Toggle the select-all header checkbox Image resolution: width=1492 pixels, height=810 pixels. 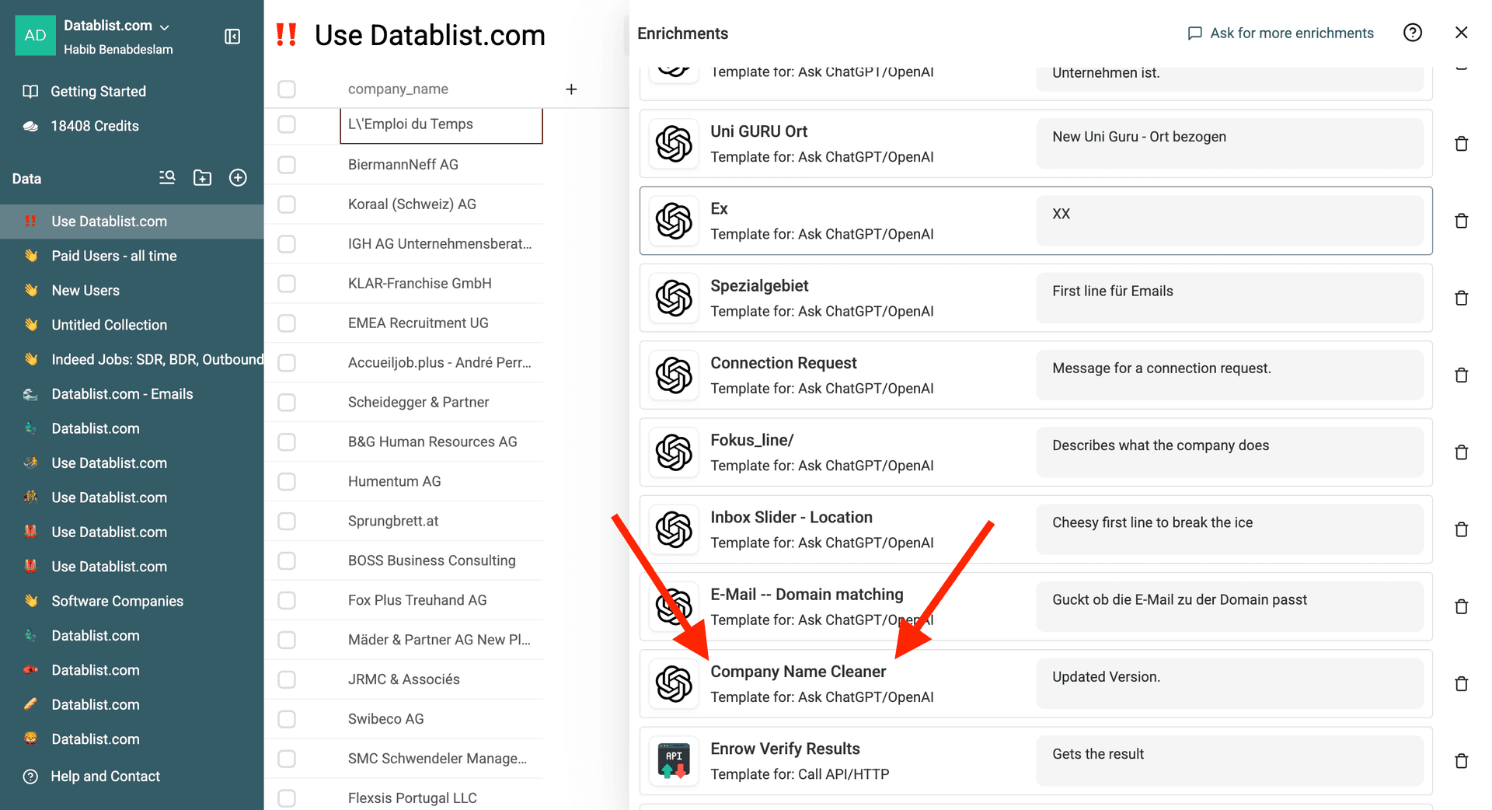tap(287, 89)
